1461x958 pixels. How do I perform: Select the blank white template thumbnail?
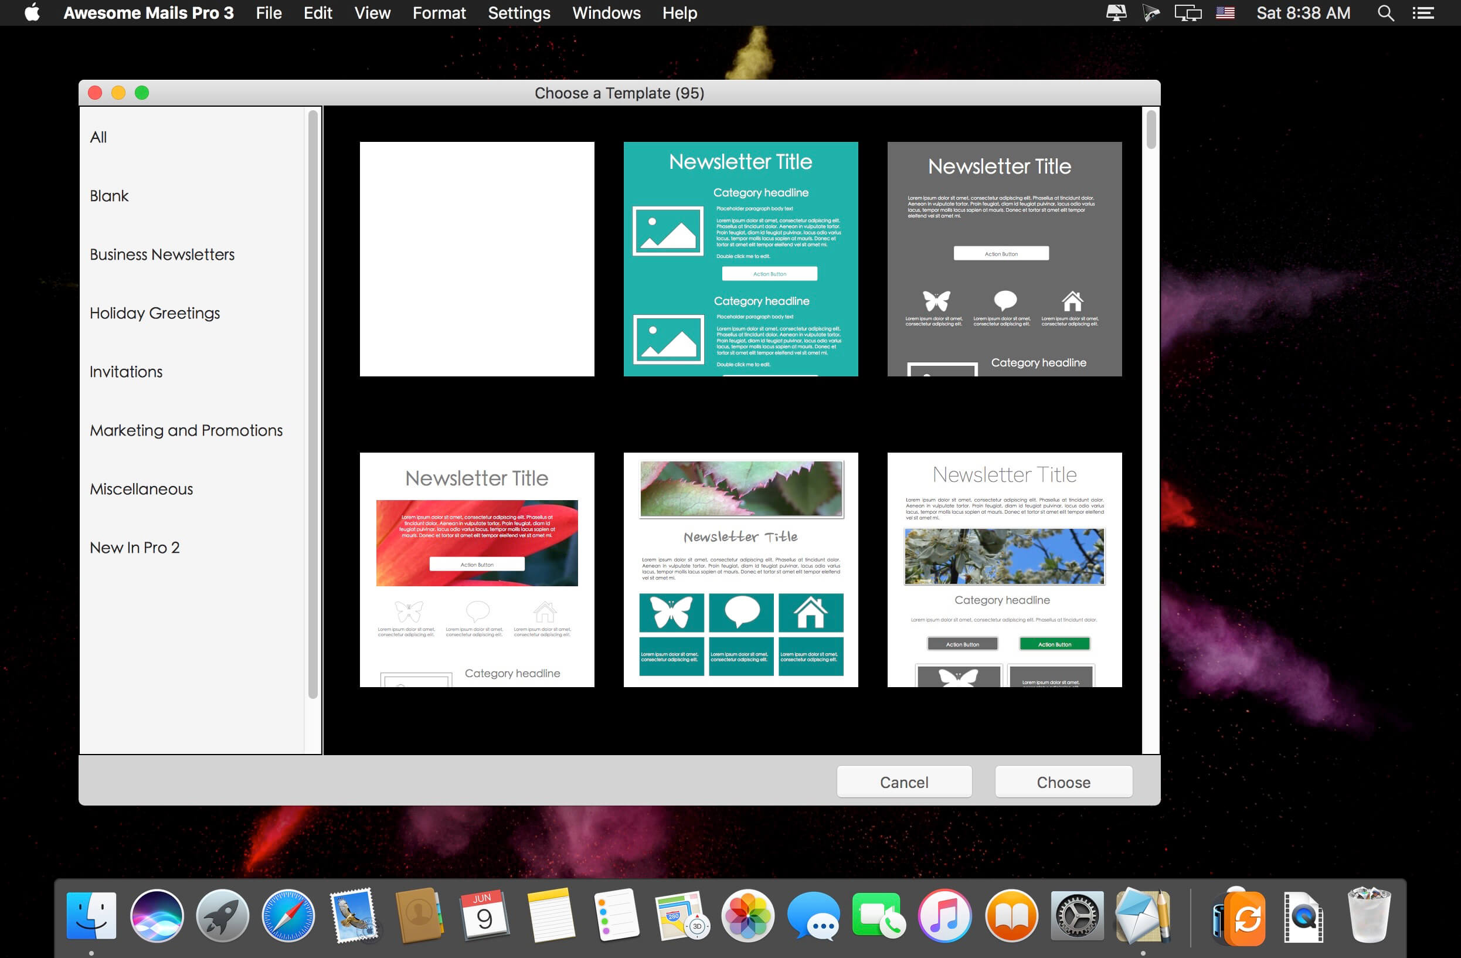(x=477, y=259)
